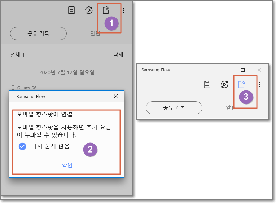Open clipboard icon in left Samsung Flow window
The width and height of the screenshot is (276, 203).
click(x=71, y=10)
